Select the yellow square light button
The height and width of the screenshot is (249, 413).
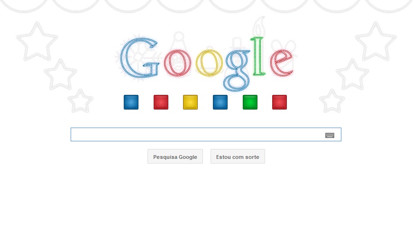tap(190, 102)
